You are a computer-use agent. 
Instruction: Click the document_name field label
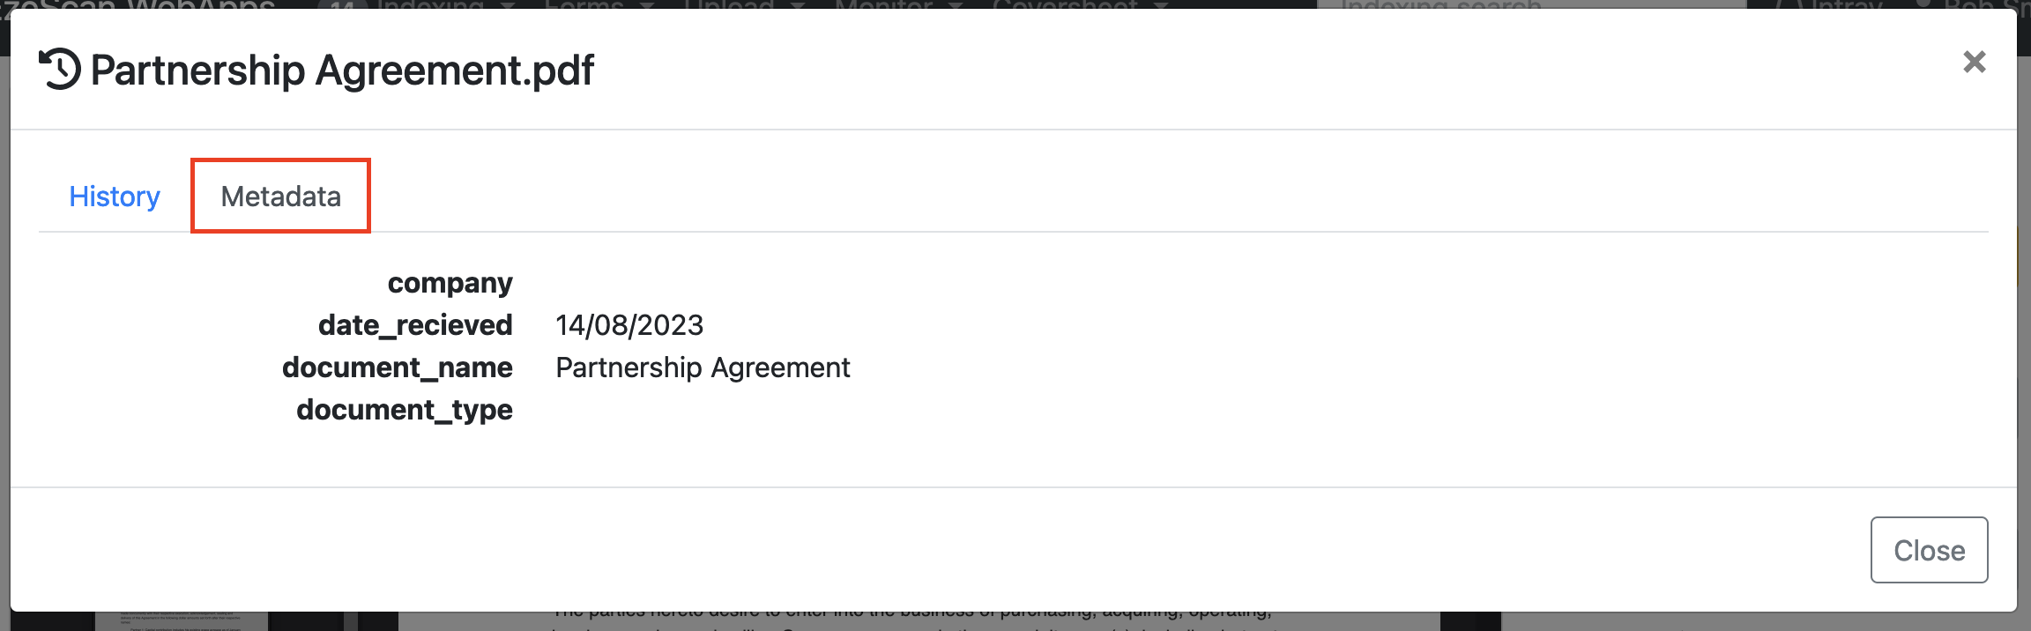pos(397,367)
